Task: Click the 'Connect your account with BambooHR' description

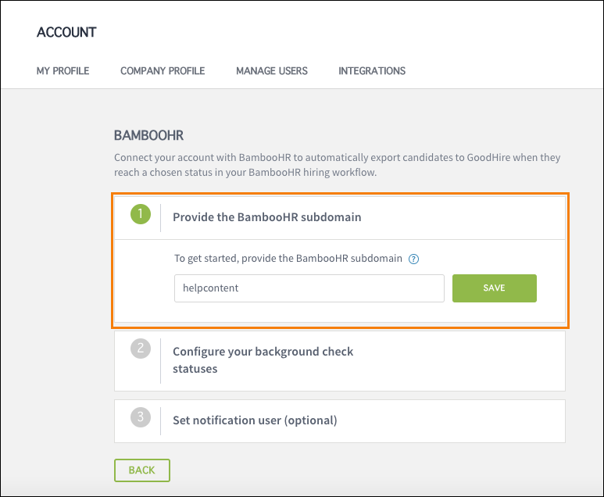Action: pyautogui.click(x=337, y=165)
